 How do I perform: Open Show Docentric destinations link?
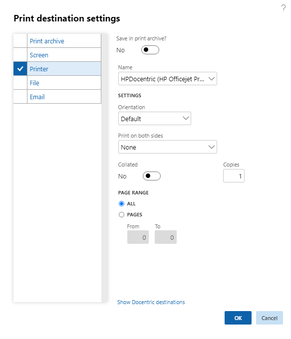tap(151, 302)
